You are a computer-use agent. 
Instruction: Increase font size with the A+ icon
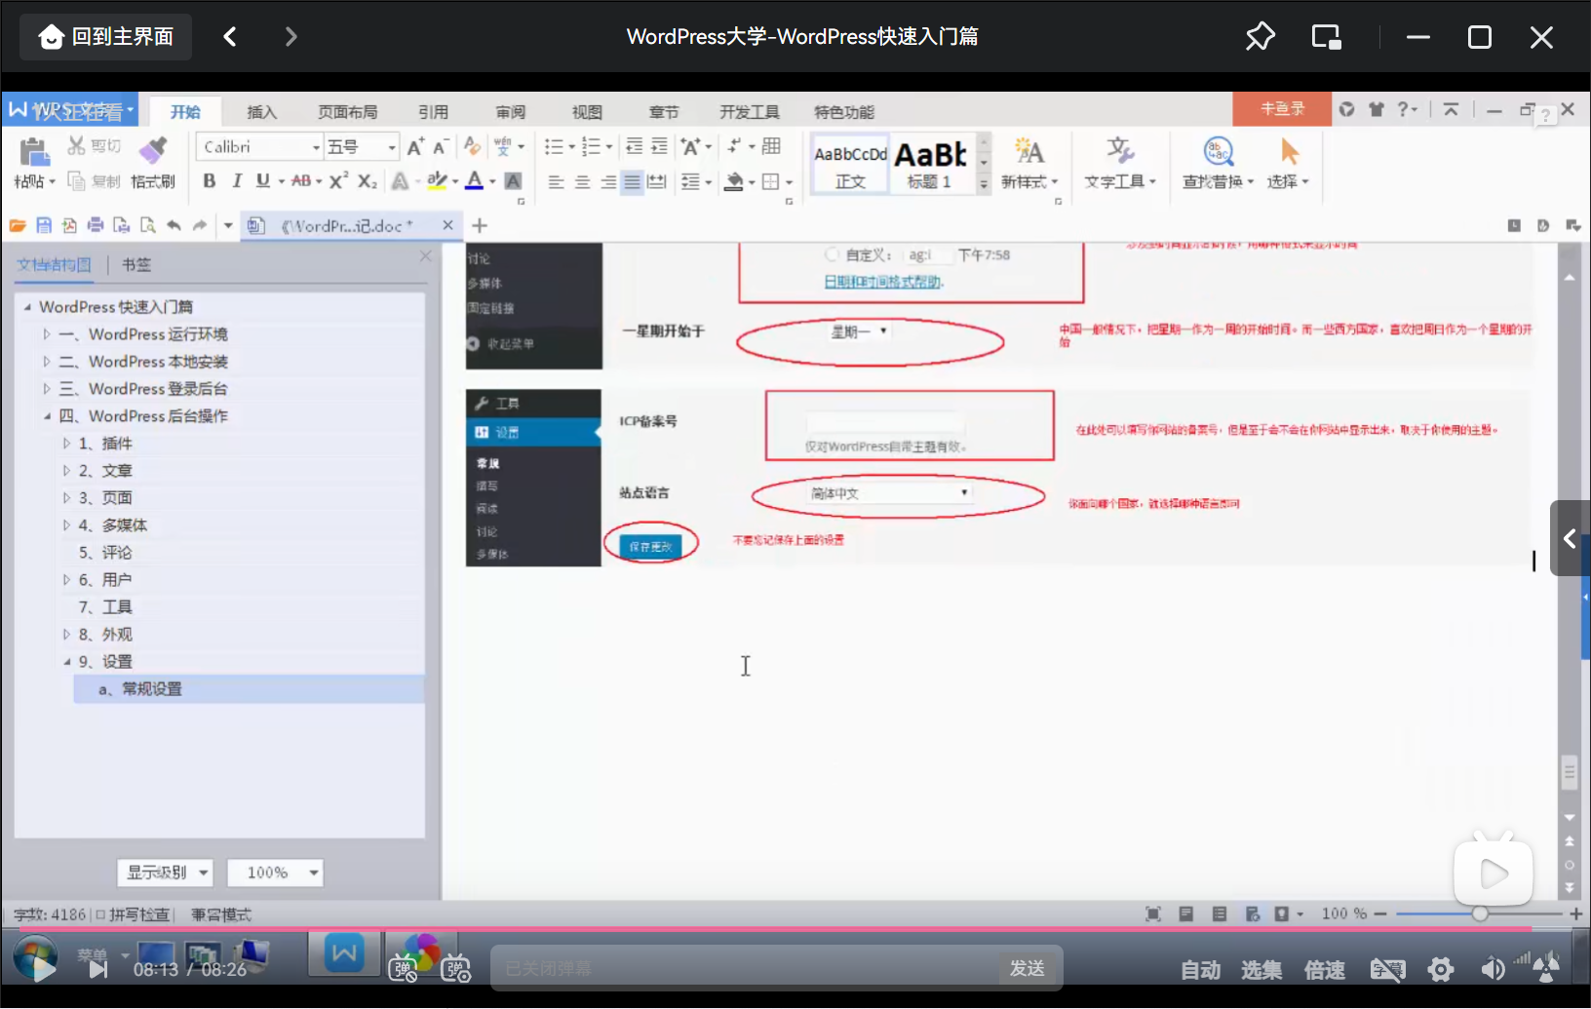pyautogui.click(x=415, y=147)
